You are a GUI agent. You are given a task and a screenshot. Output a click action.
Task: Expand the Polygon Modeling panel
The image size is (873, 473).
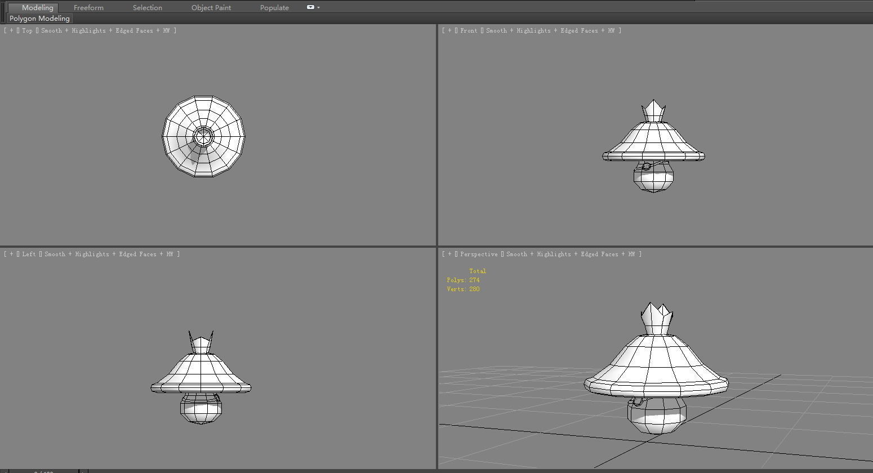[39, 18]
